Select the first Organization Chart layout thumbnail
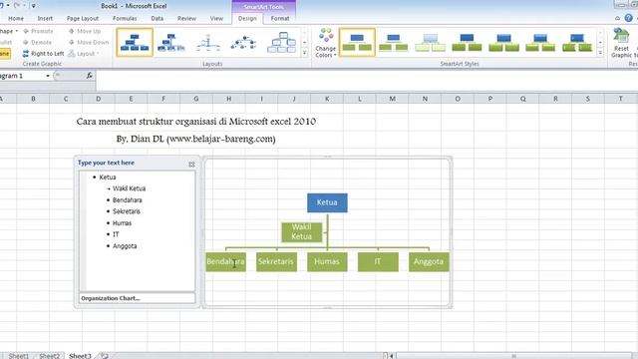Image resolution: width=638 pixels, height=359 pixels. pyautogui.click(x=135, y=42)
